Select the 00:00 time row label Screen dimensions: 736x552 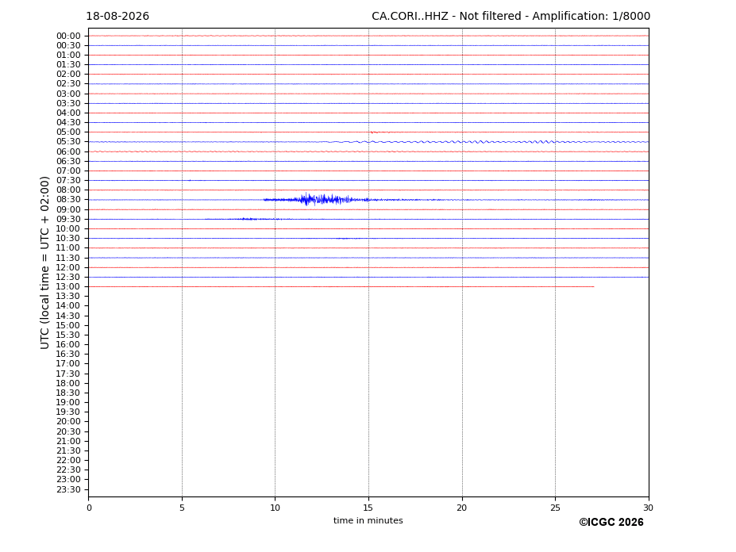68,36
